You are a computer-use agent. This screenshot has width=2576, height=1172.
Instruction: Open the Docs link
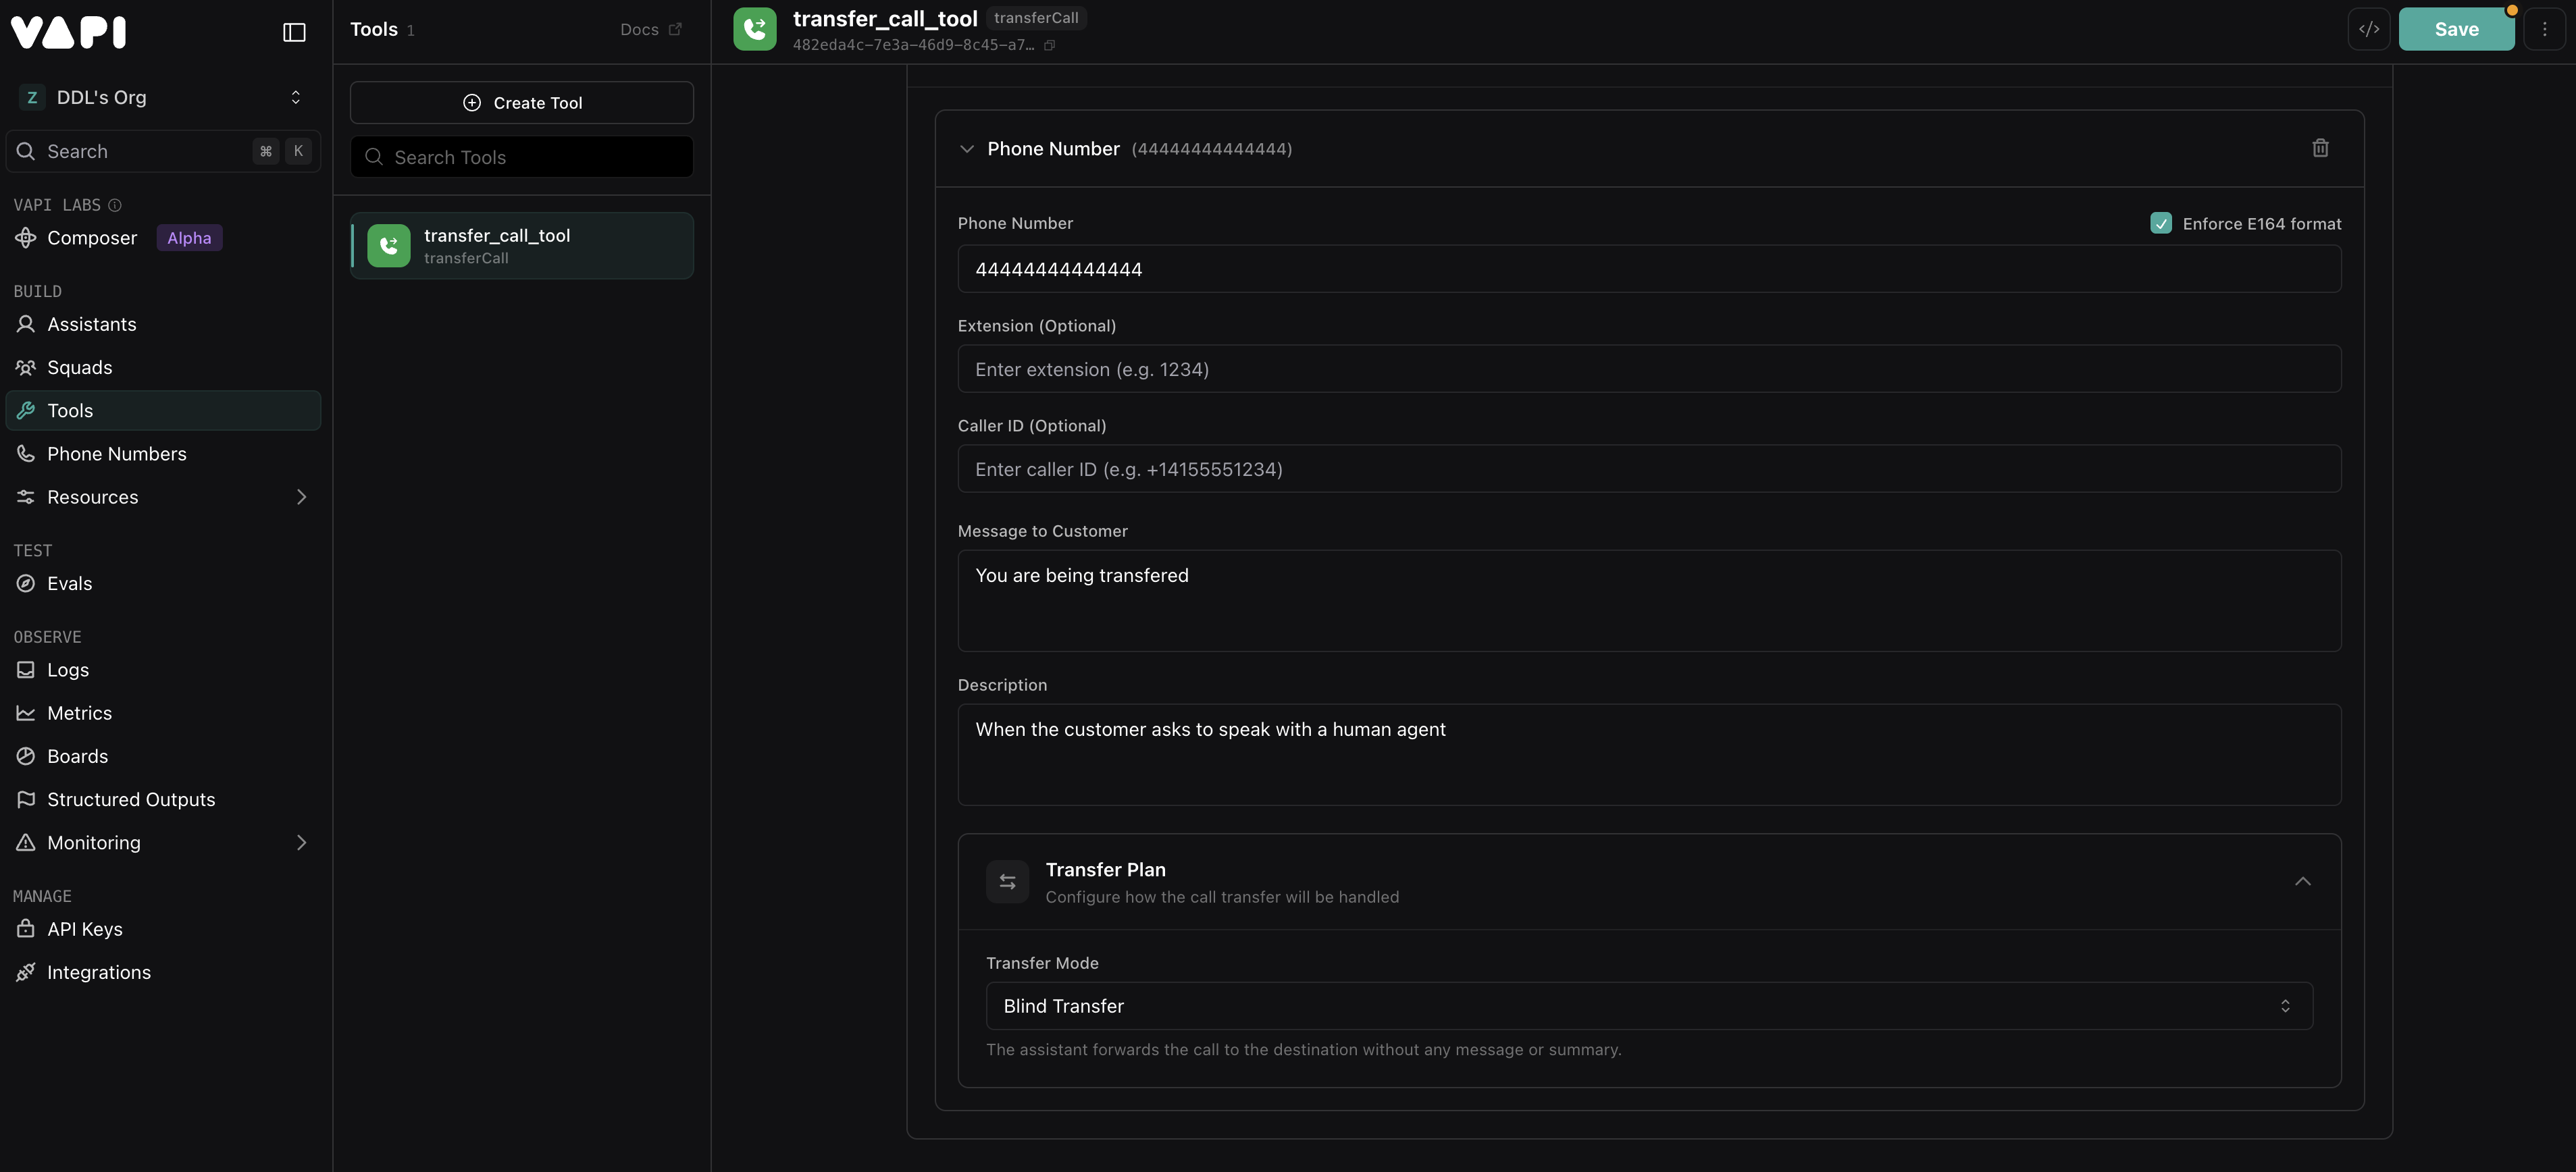pyautogui.click(x=650, y=30)
